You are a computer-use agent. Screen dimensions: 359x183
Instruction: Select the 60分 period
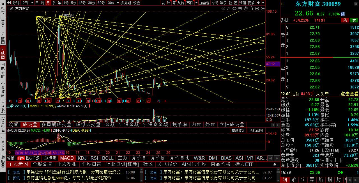point(101,3)
